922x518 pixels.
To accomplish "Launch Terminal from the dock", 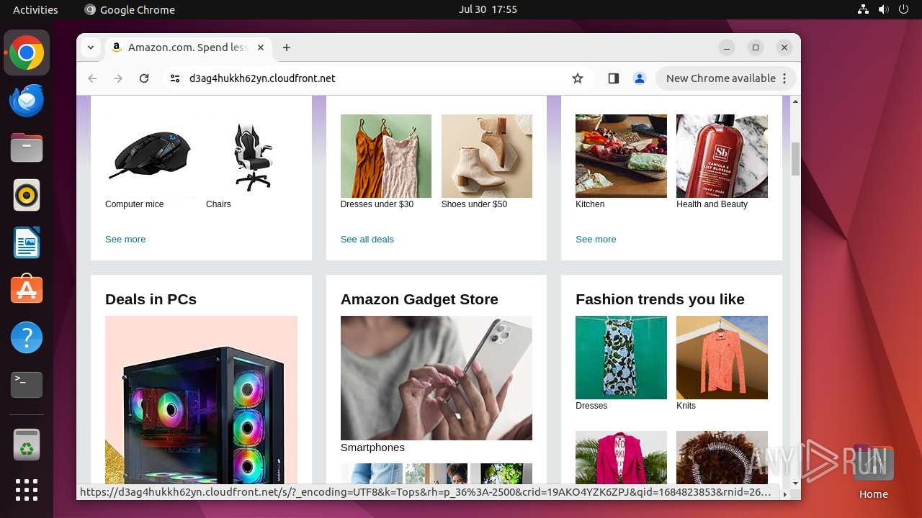I will [x=27, y=385].
